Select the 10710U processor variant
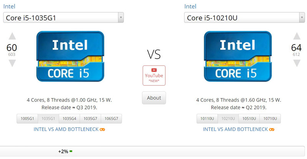307x159 pixels. [x=270, y=118]
